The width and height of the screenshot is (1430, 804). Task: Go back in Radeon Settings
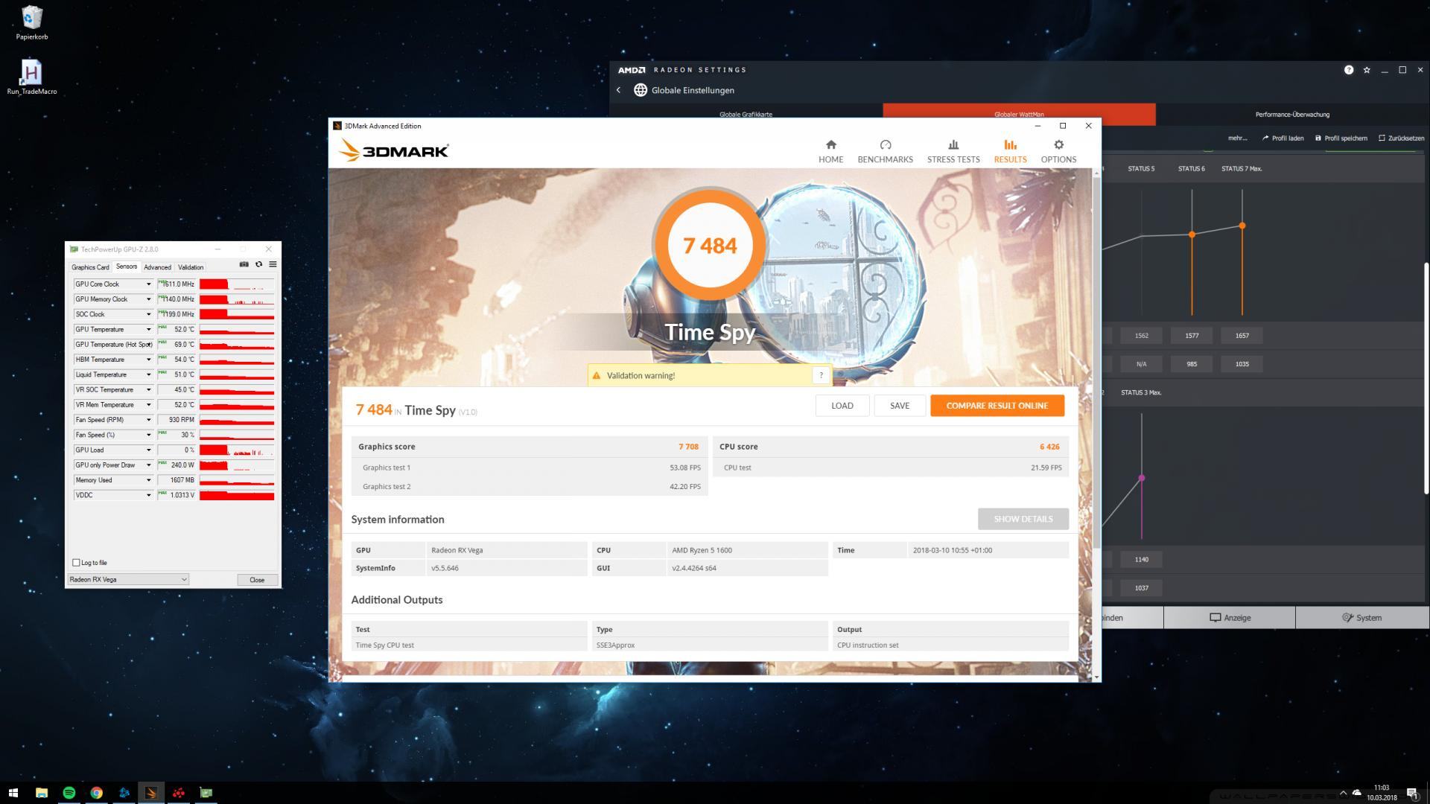[x=618, y=90]
